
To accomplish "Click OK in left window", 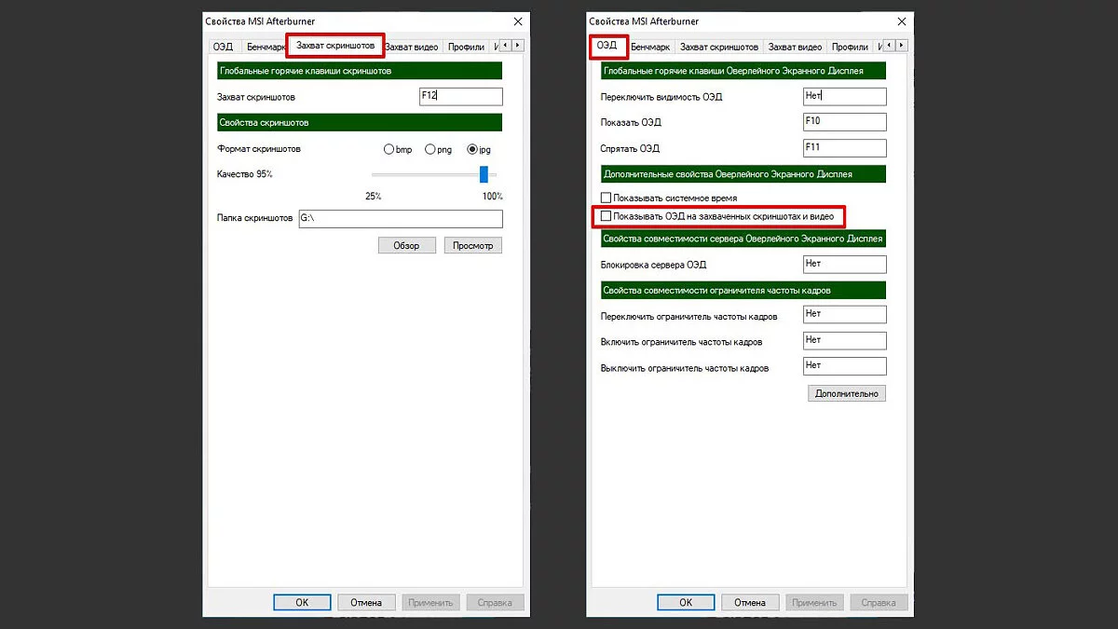I will coord(302,602).
